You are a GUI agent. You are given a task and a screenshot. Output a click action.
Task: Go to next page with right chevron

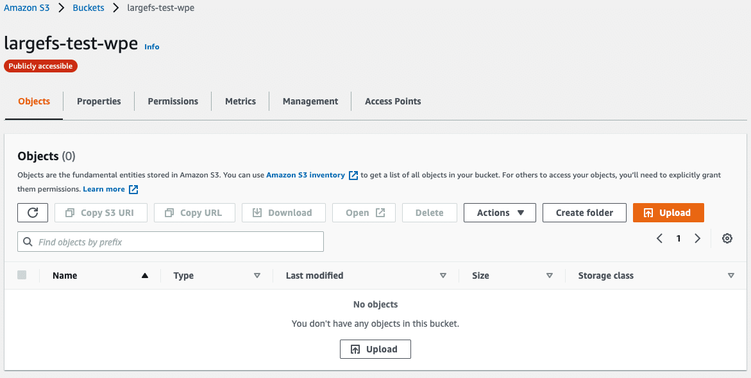tap(697, 238)
